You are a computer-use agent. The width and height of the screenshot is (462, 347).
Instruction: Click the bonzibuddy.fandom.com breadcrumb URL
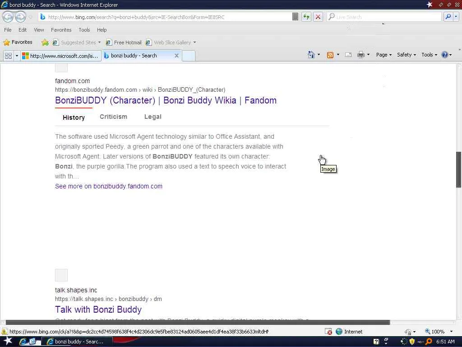coord(140,90)
